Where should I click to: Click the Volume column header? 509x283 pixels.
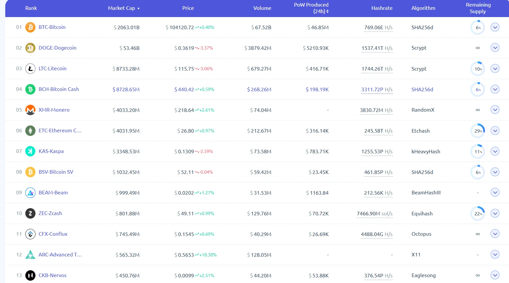pos(262,8)
